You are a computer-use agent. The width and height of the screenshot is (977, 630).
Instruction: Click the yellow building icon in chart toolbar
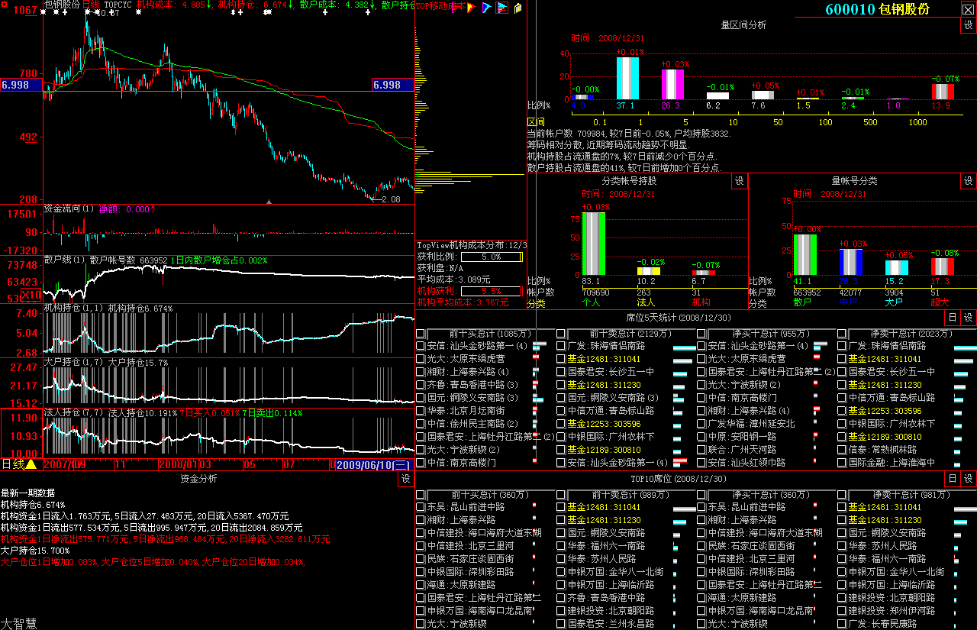518,8
